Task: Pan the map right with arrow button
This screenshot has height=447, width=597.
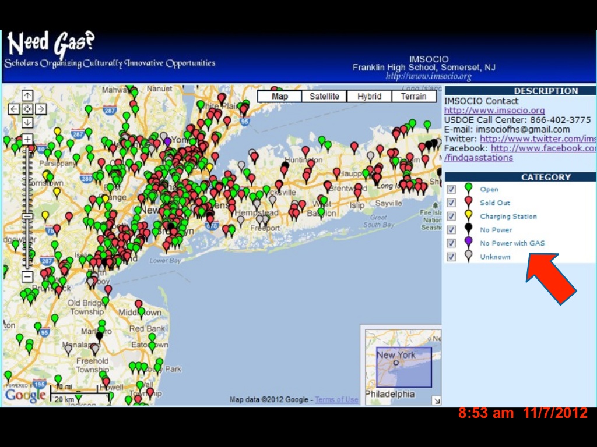Action: point(41,109)
